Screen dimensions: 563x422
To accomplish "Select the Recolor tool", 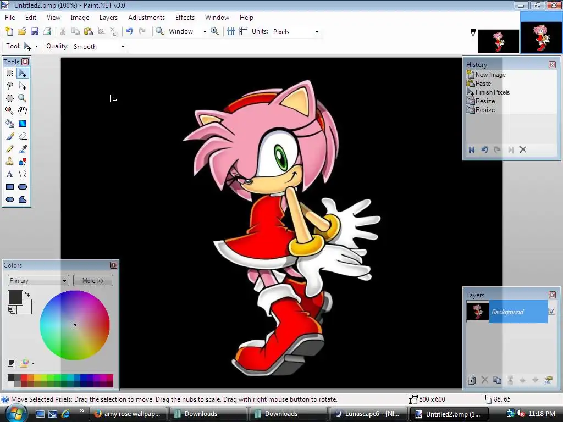I will pos(23,162).
